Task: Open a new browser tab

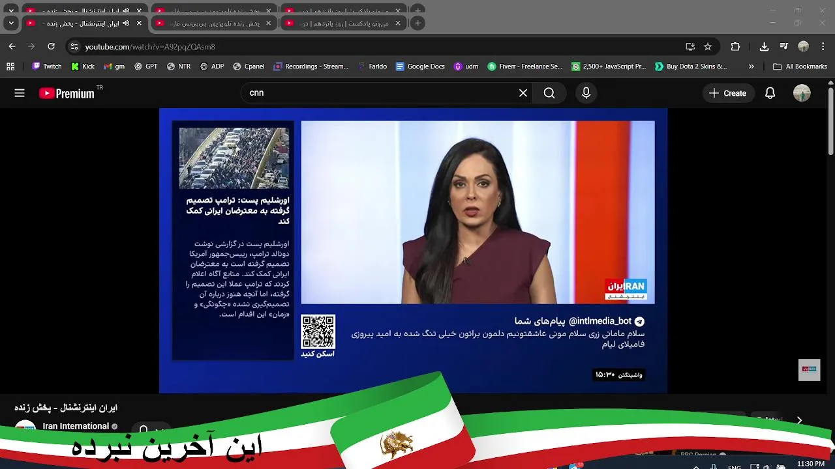Action: coord(418,23)
